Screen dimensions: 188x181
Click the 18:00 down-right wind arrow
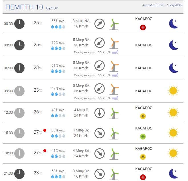coord(99,153)
